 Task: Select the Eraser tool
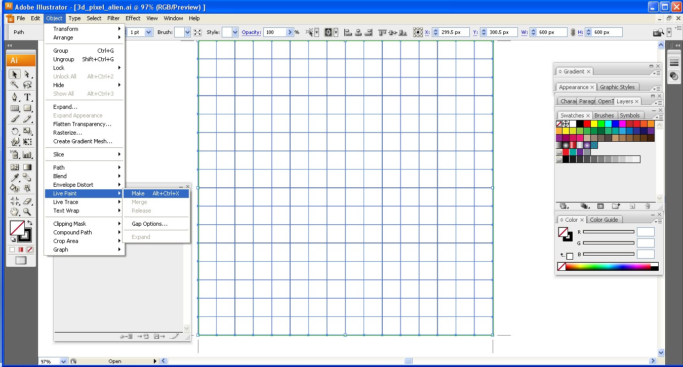pos(27,201)
